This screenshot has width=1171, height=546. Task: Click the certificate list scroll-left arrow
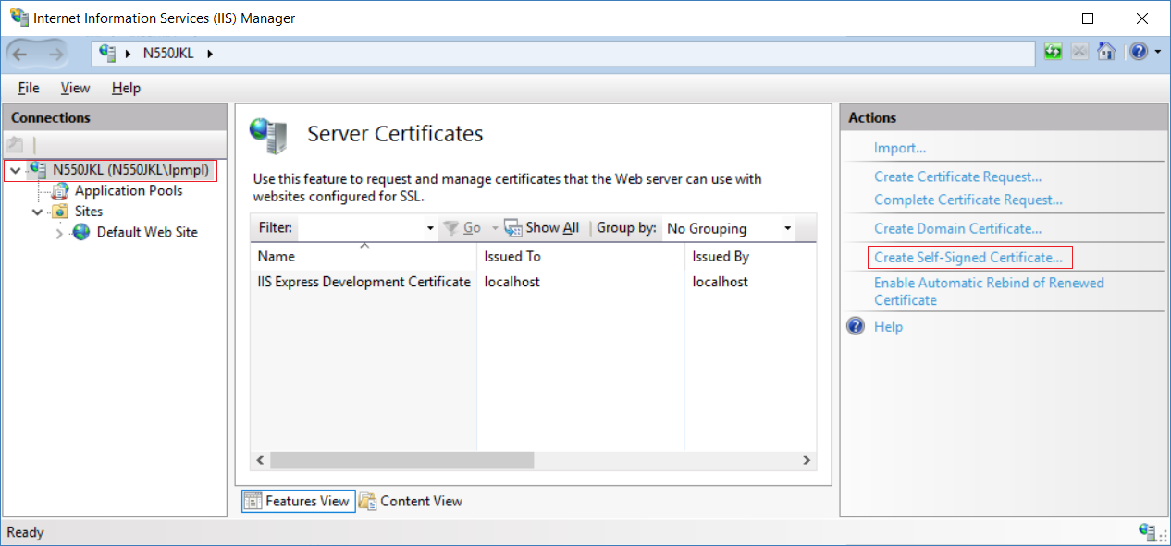point(260,460)
